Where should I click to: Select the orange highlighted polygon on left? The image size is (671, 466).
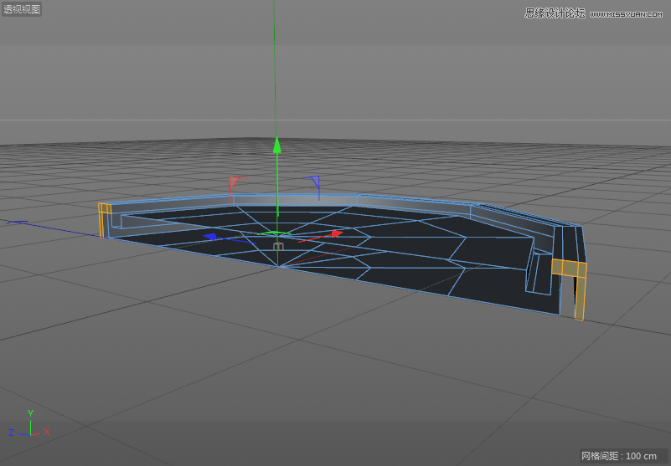point(105,209)
